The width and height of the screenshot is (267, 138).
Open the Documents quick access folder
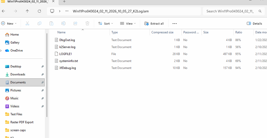click(x=22, y=82)
